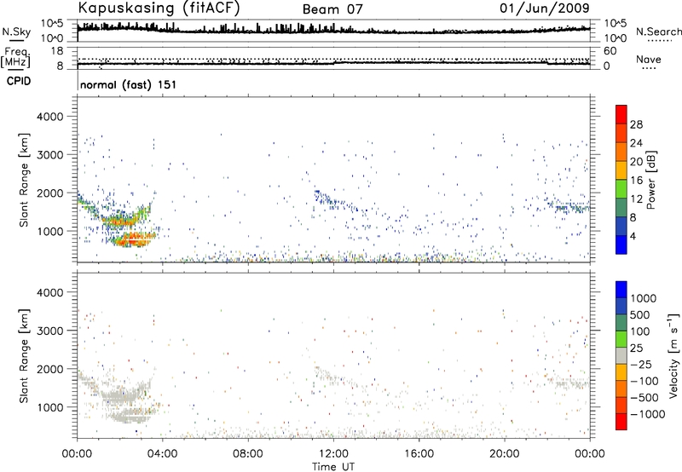Select the 'Freq. [MHz]' axis label
The height and width of the screenshot is (472, 682).
point(17,57)
